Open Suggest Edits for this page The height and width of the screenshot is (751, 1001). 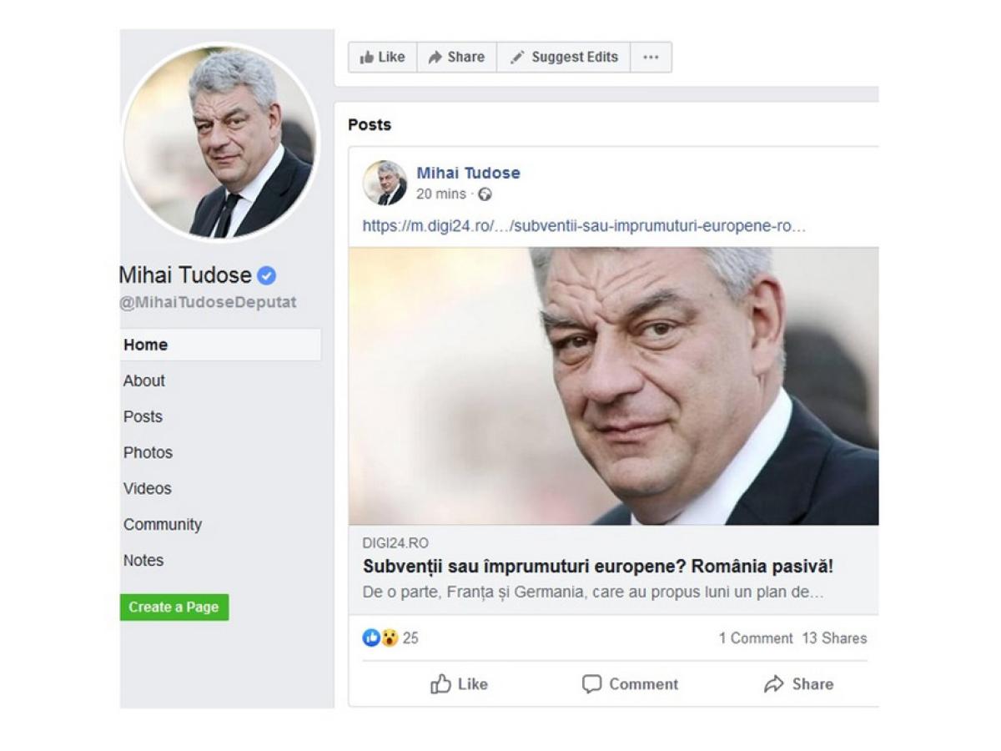tap(564, 58)
